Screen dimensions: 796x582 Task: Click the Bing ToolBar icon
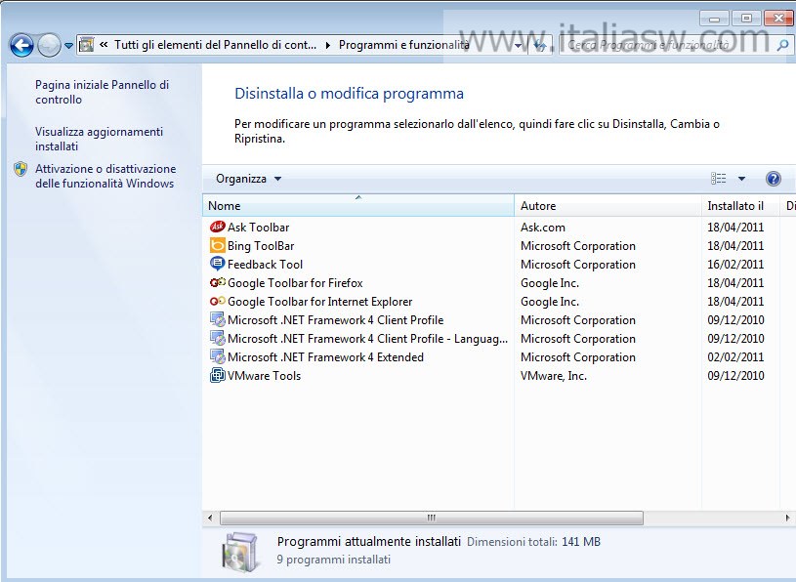[217, 245]
